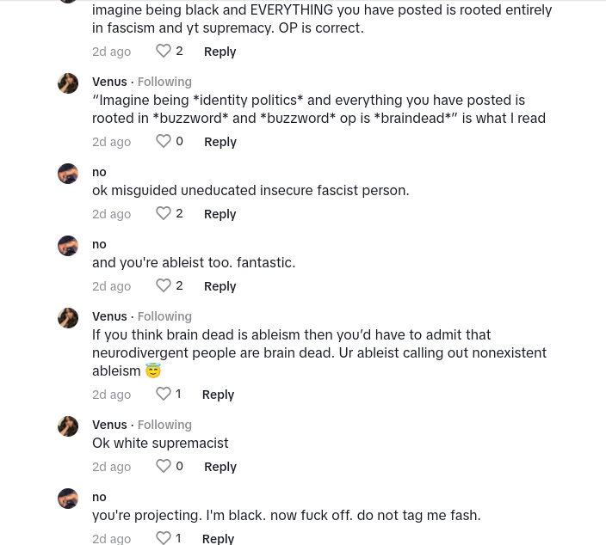Like the 'you're ableist too' comment

pyautogui.click(x=164, y=285)
